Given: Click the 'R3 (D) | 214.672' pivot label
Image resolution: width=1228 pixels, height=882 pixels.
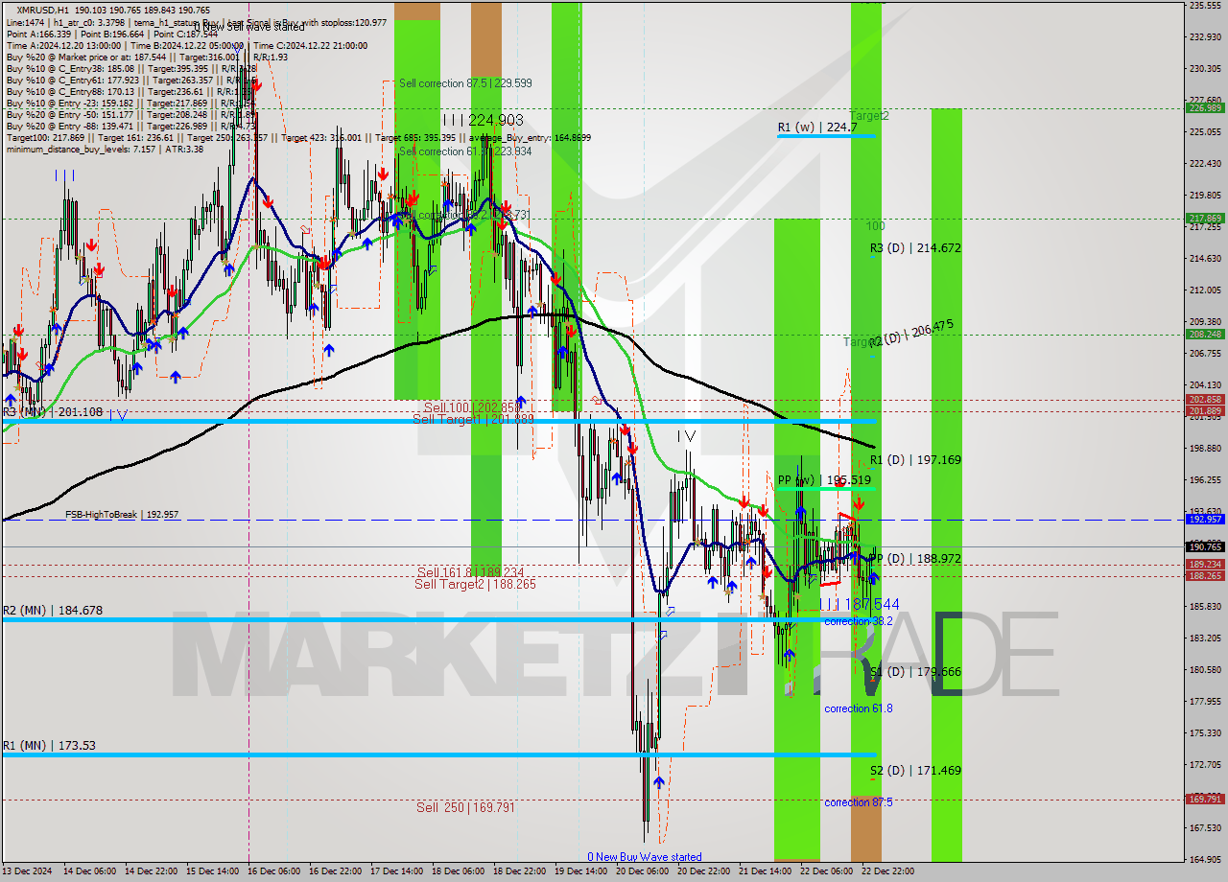Looking at the screenshot, I should click(915, 248).
